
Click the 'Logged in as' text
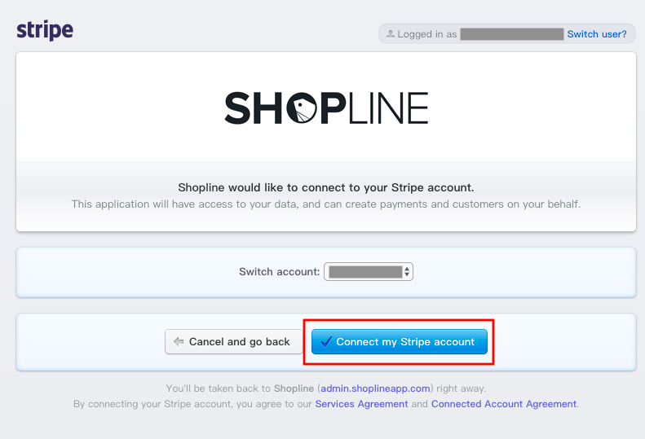[x=427, y=34]
